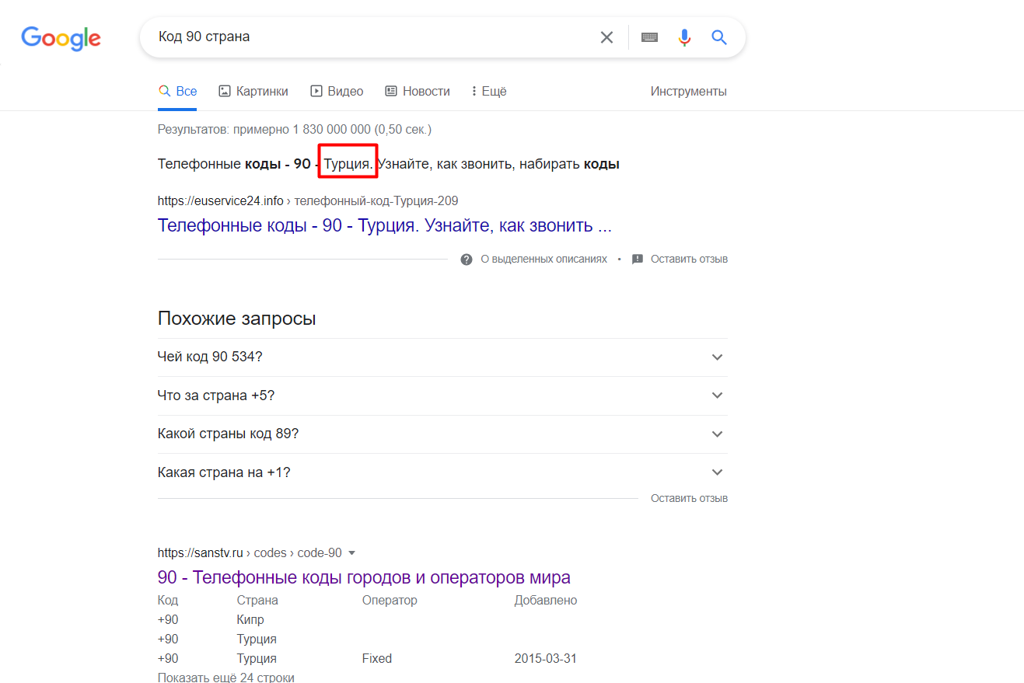
Task: Open the "90 - Телефонные коды городов" result
Action: (x=363, y=577)
